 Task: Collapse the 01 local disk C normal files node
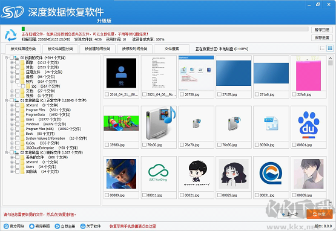(x=7, y=100)
